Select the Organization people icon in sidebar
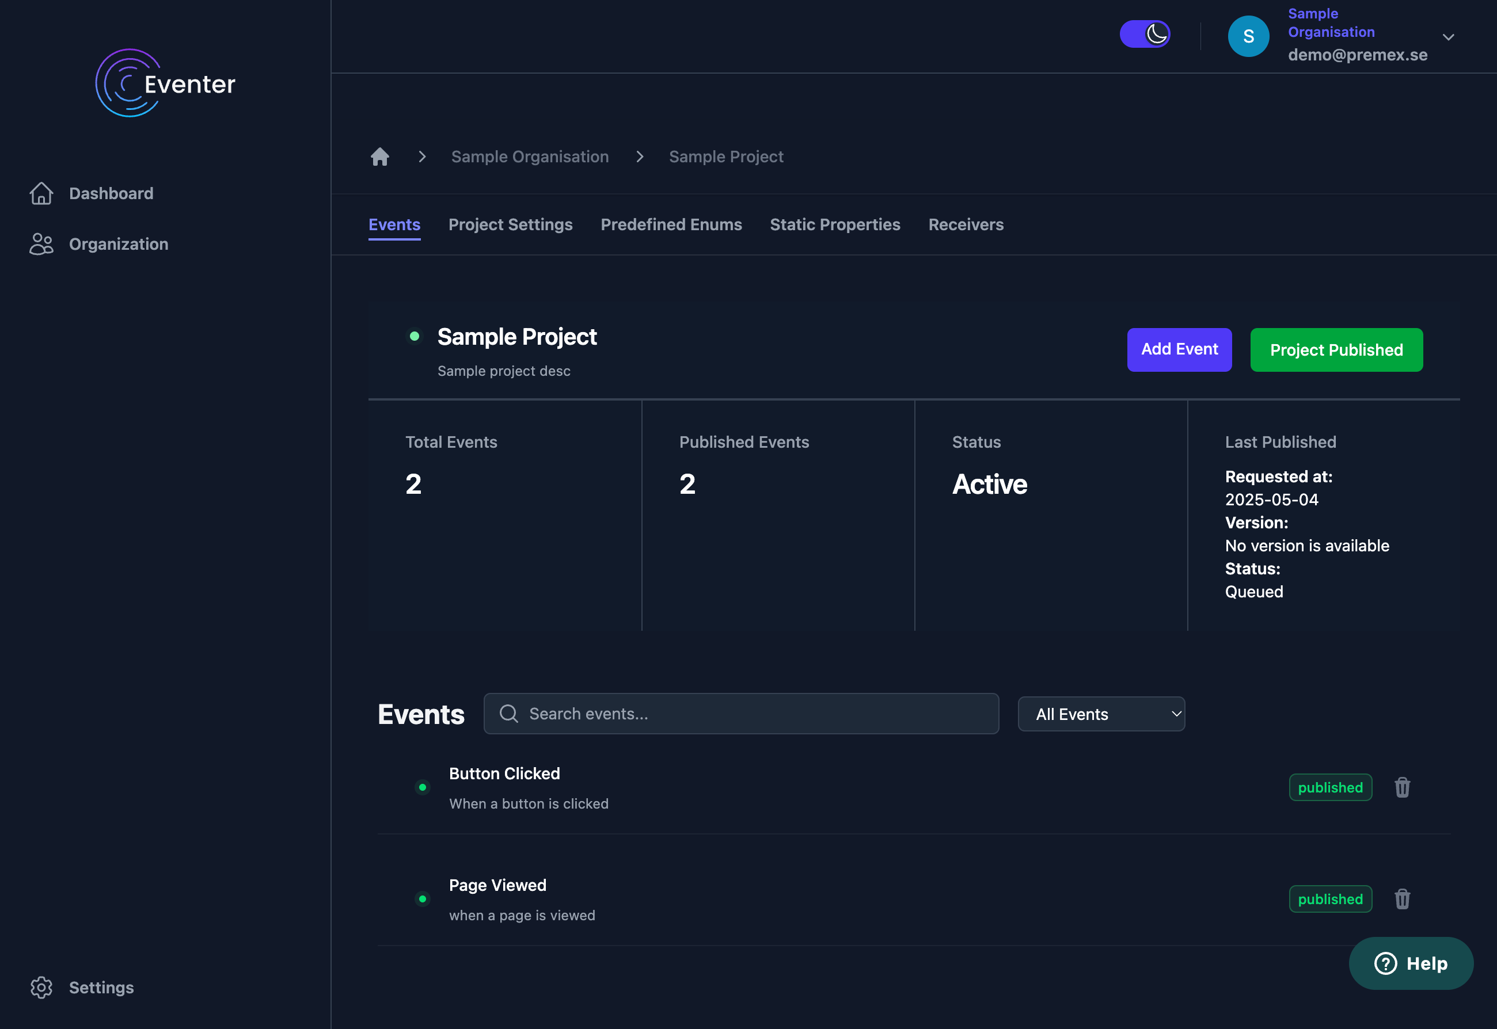Screen dimensions: 1497x1029 point(42,243)
